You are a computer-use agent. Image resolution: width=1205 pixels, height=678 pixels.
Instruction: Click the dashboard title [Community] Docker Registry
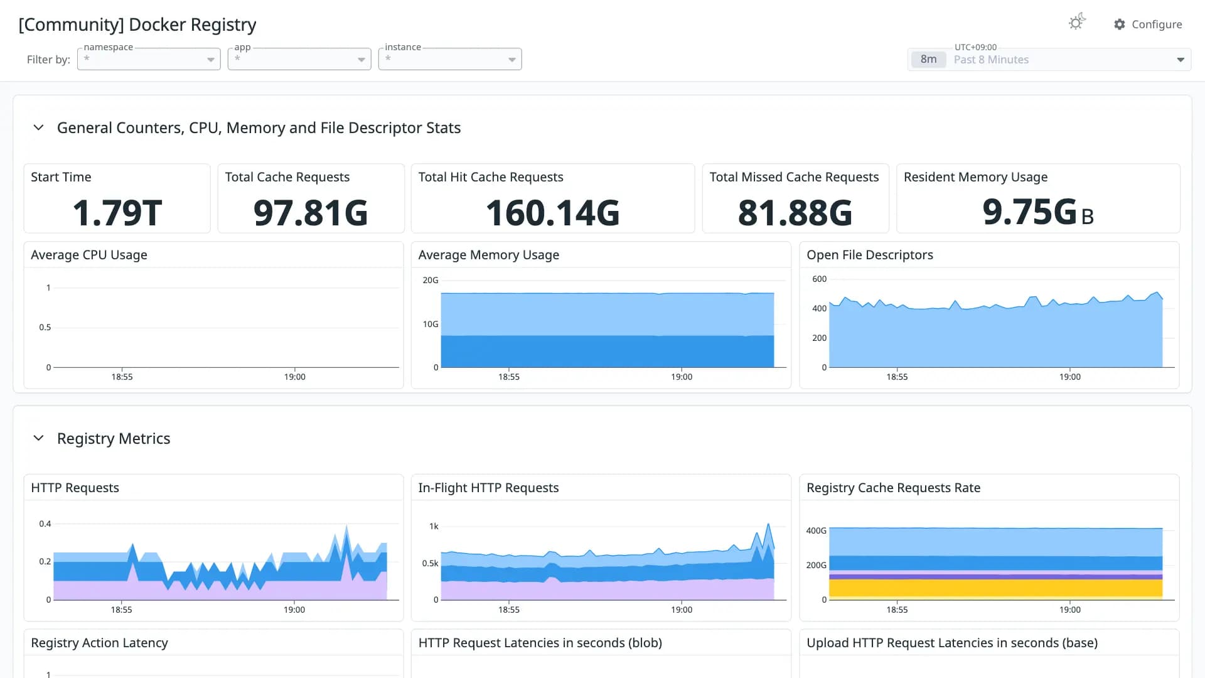(137, 24)
